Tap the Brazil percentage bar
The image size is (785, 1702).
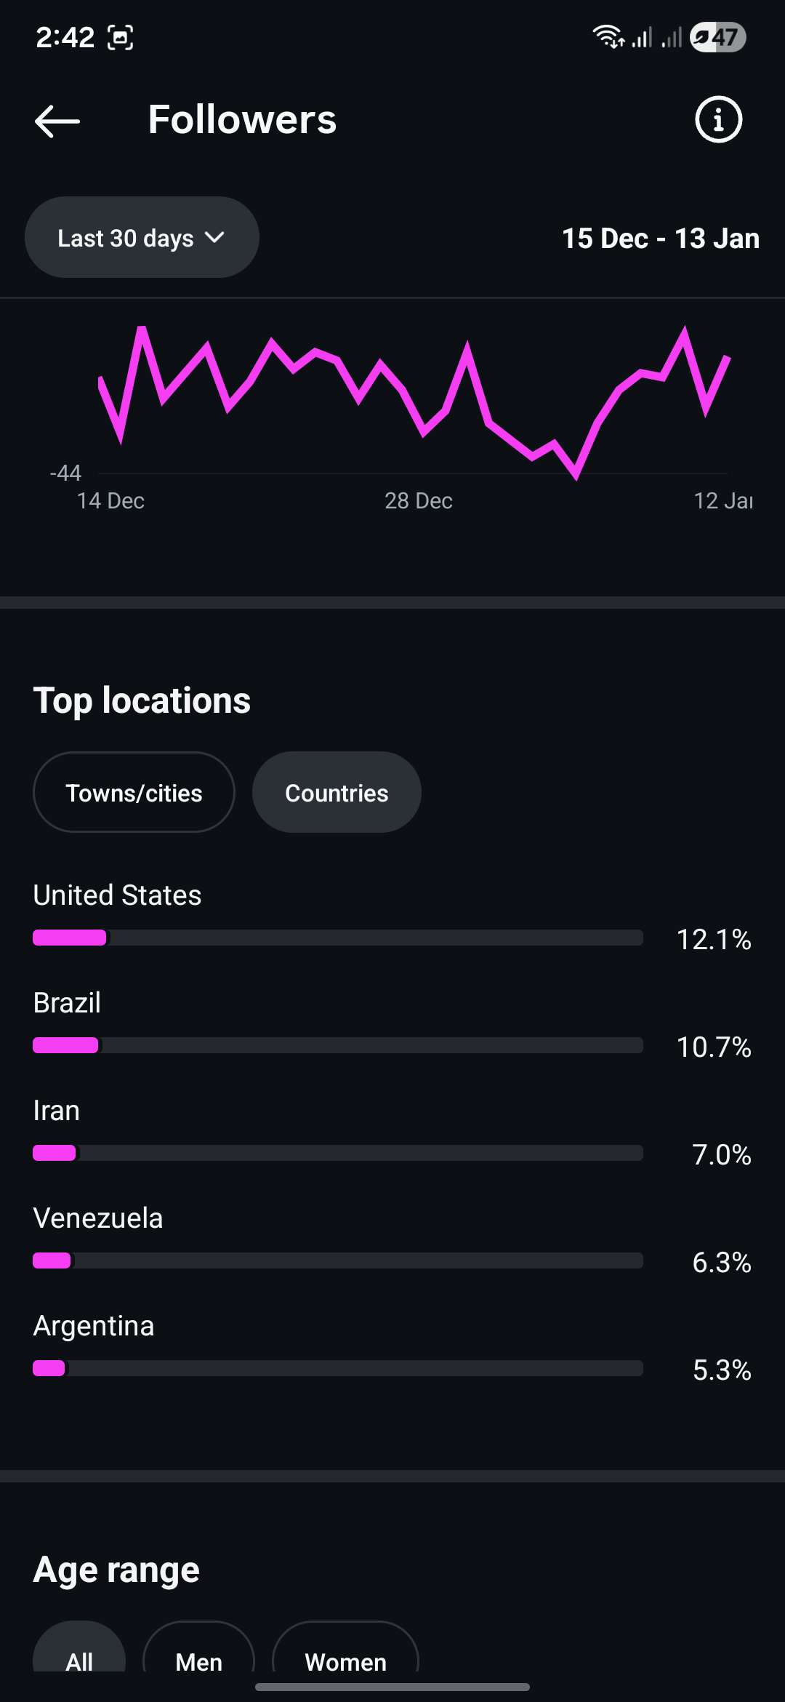[x=338, y=1045]
